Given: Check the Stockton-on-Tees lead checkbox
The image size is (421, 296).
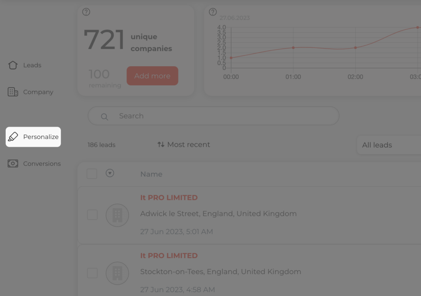Looking at the screenshot, I should [x=93, y=273].
